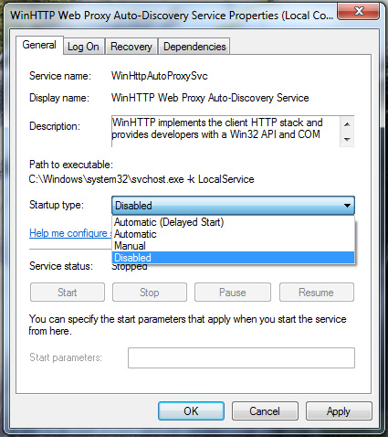Viewport: 388px width, 437px height.
Task: Focus the Start parameters field
Action: [x=241, y=357]
